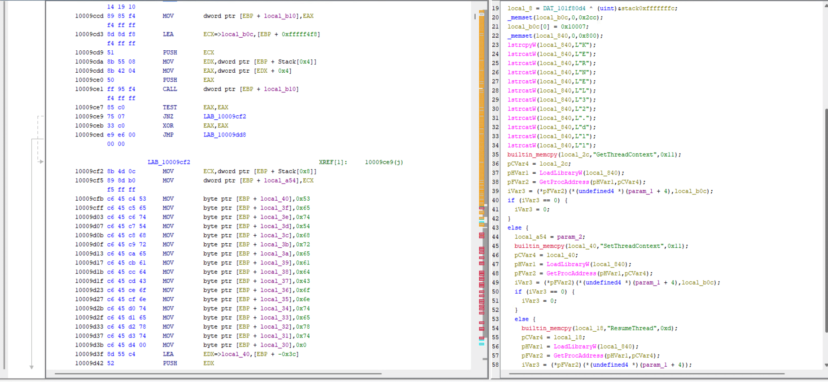Click address 10009cf2 in the listing
The image size is (828, 382).
(x=89, y=171)
